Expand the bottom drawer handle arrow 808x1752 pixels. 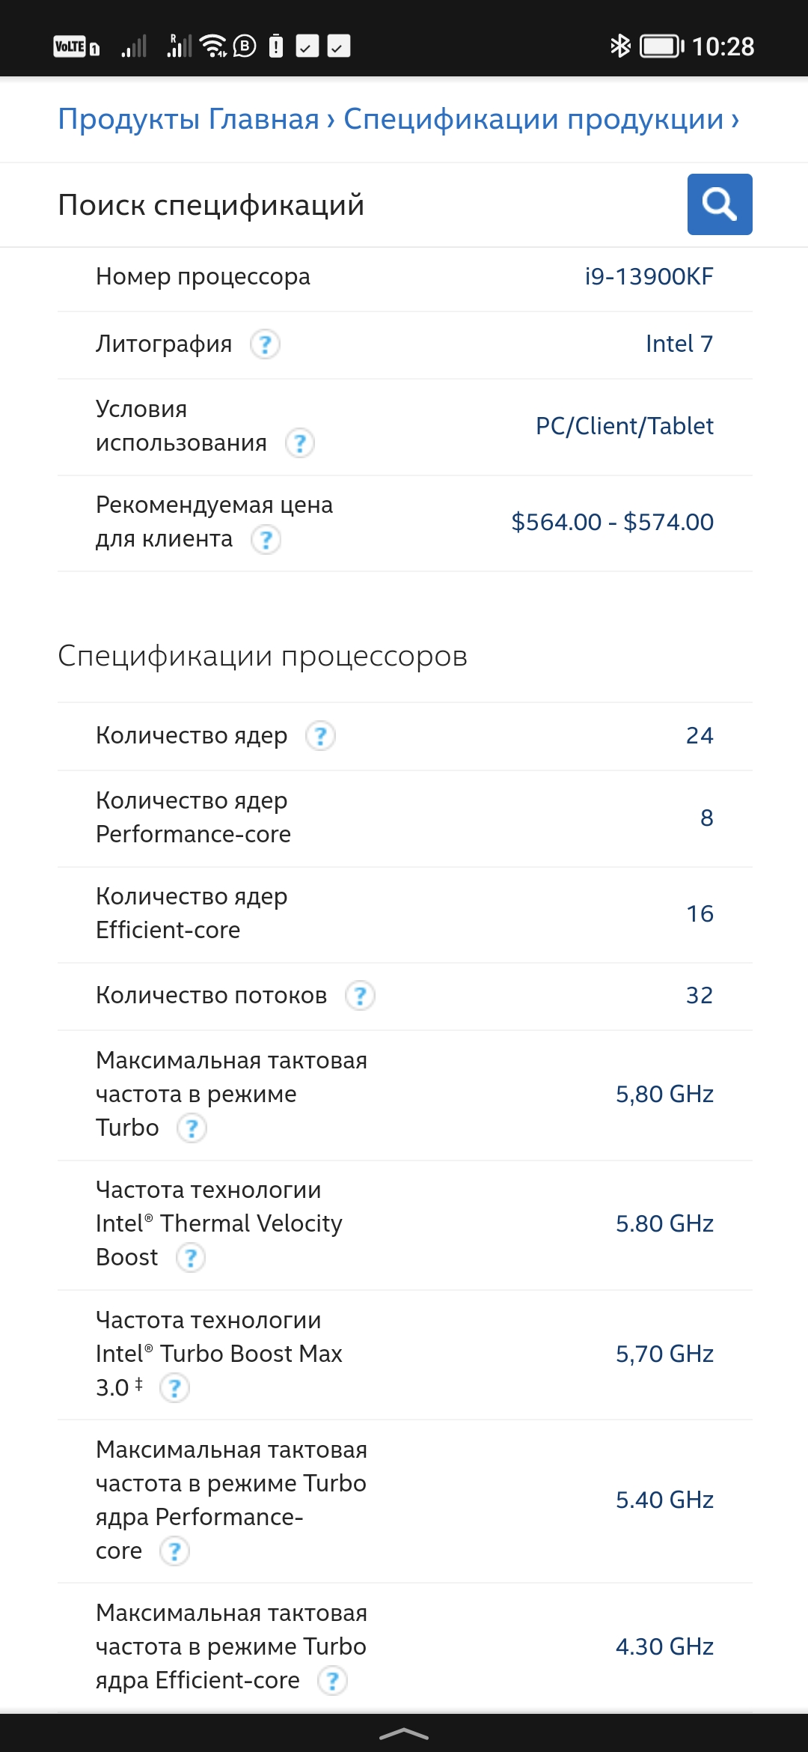404,1733
